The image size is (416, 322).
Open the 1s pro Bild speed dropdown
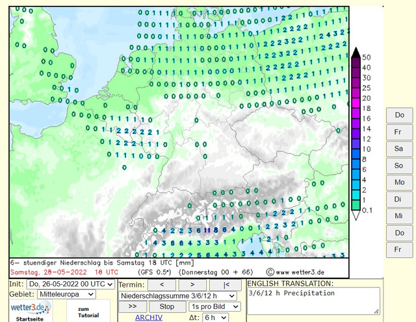click(214, 307)
